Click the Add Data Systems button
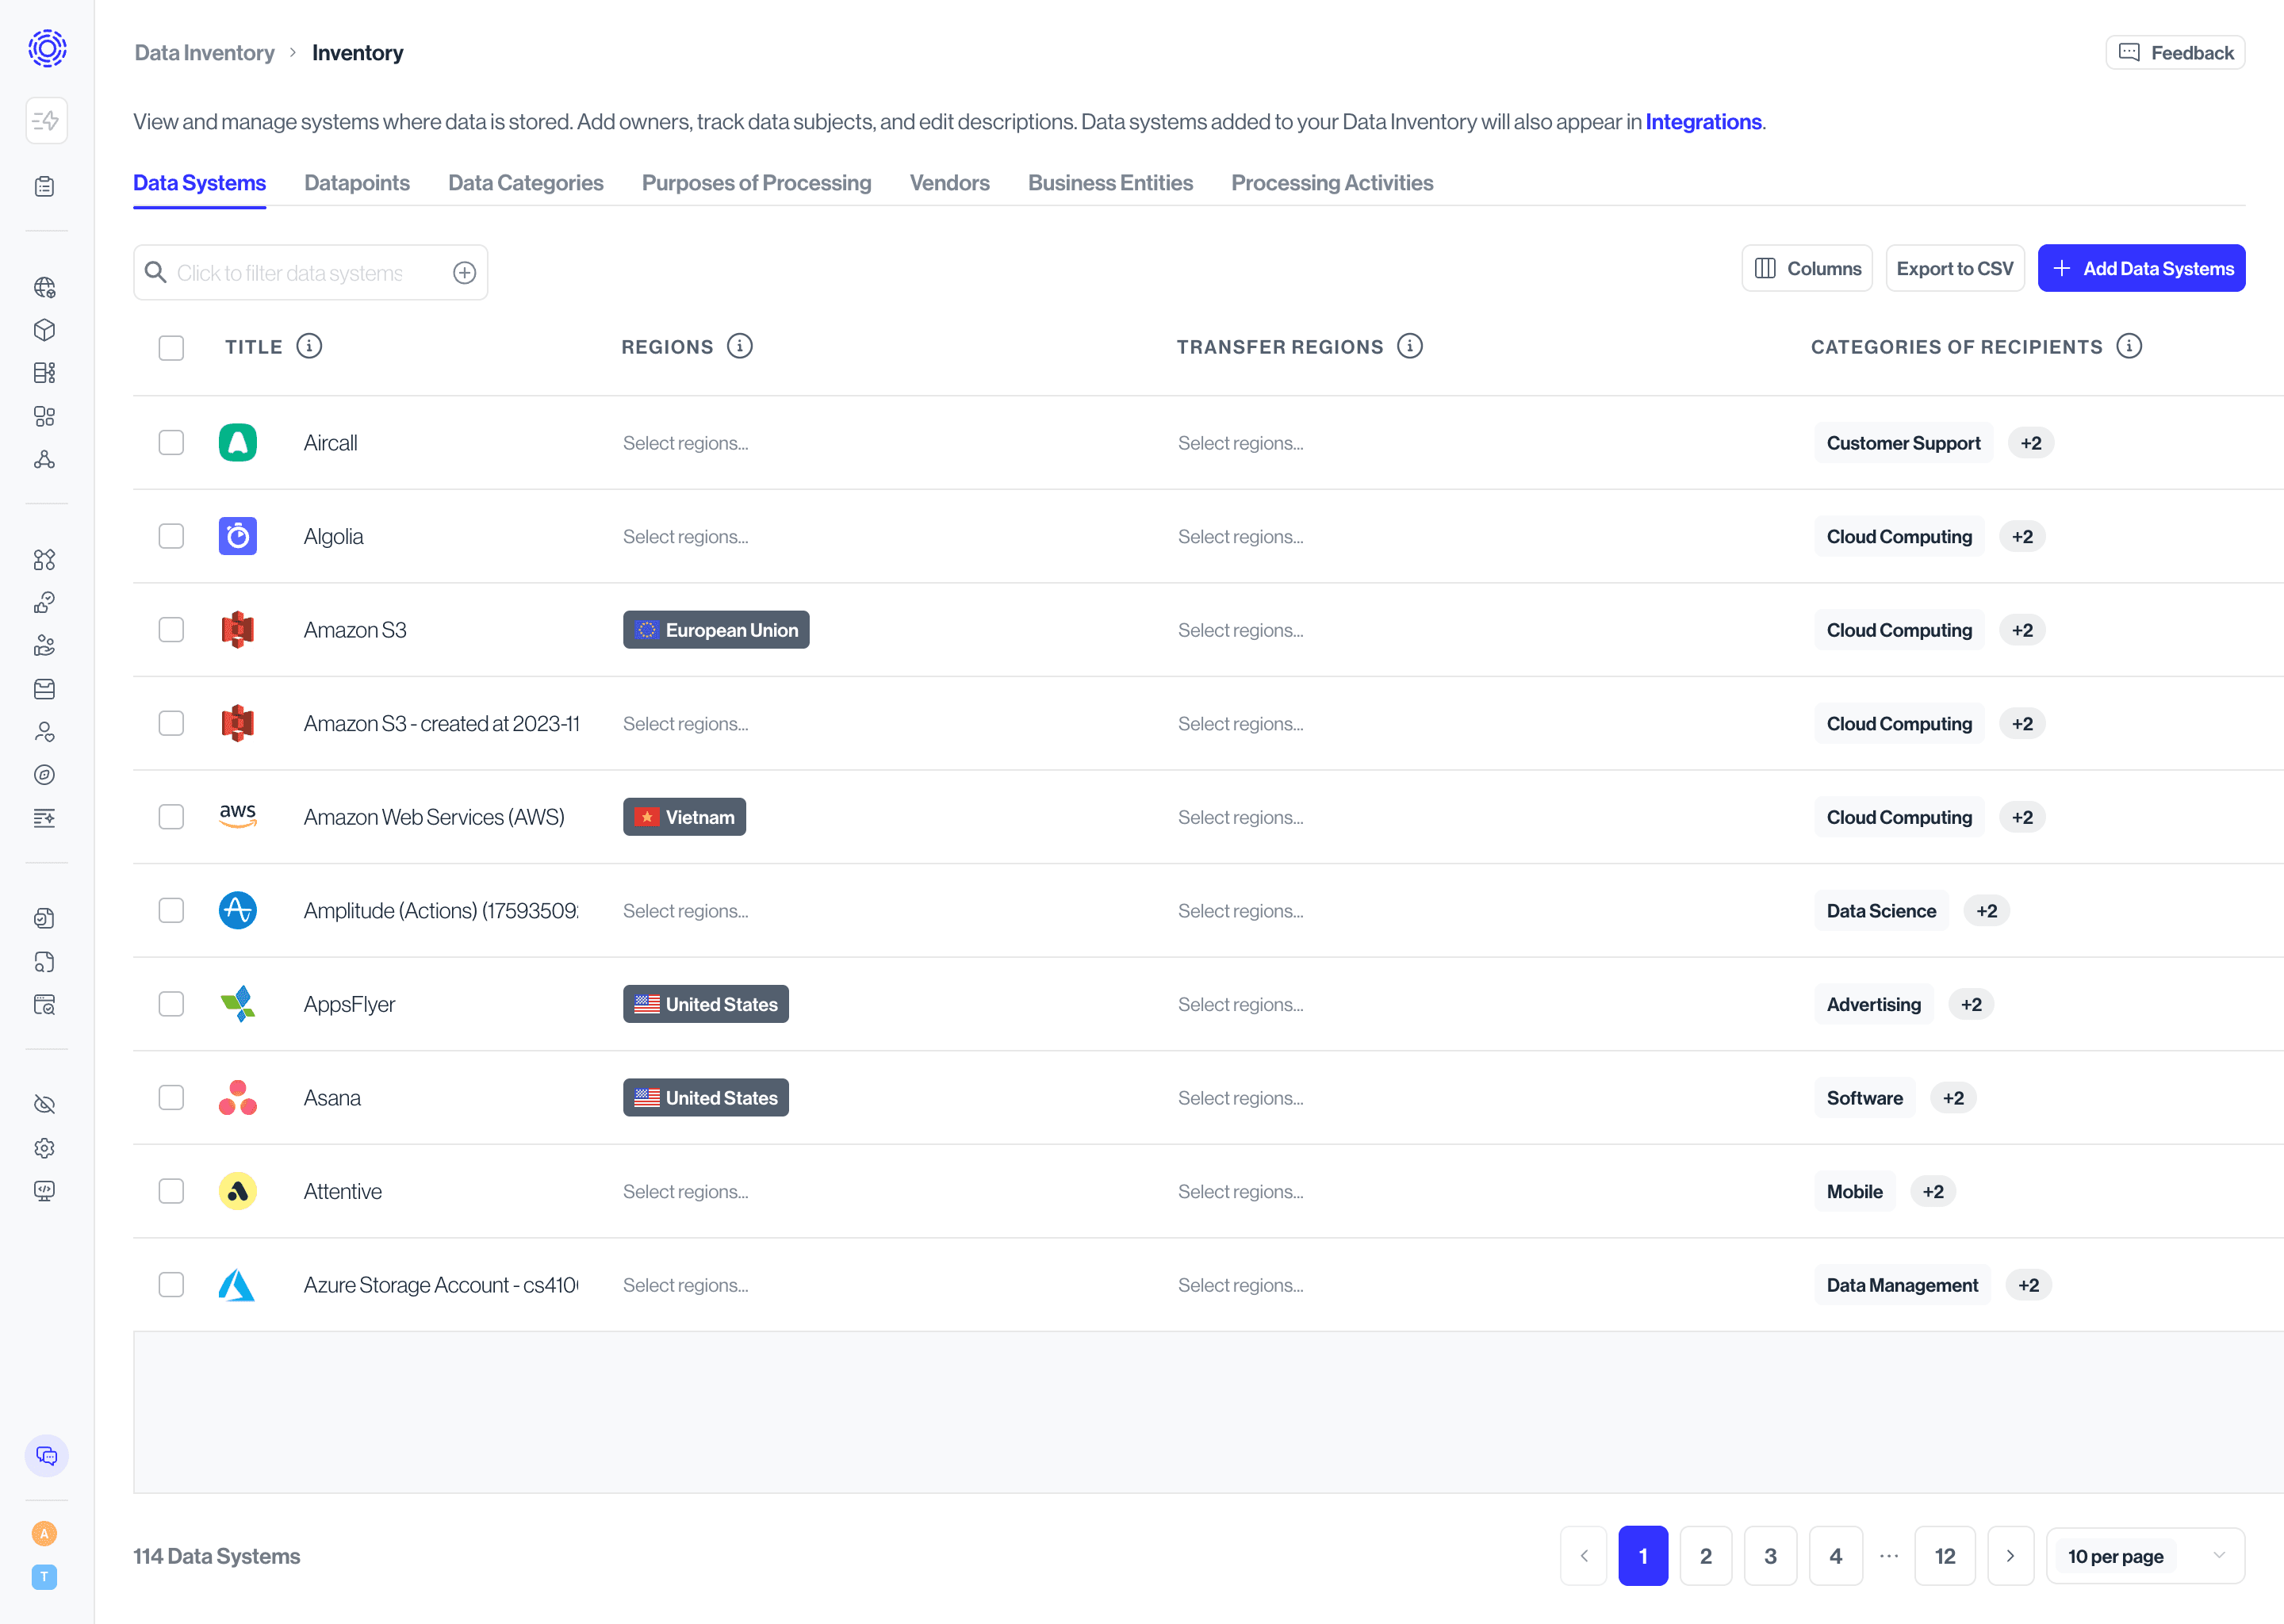This screenshot has width=2284, height=1624. pos(2142,268)
